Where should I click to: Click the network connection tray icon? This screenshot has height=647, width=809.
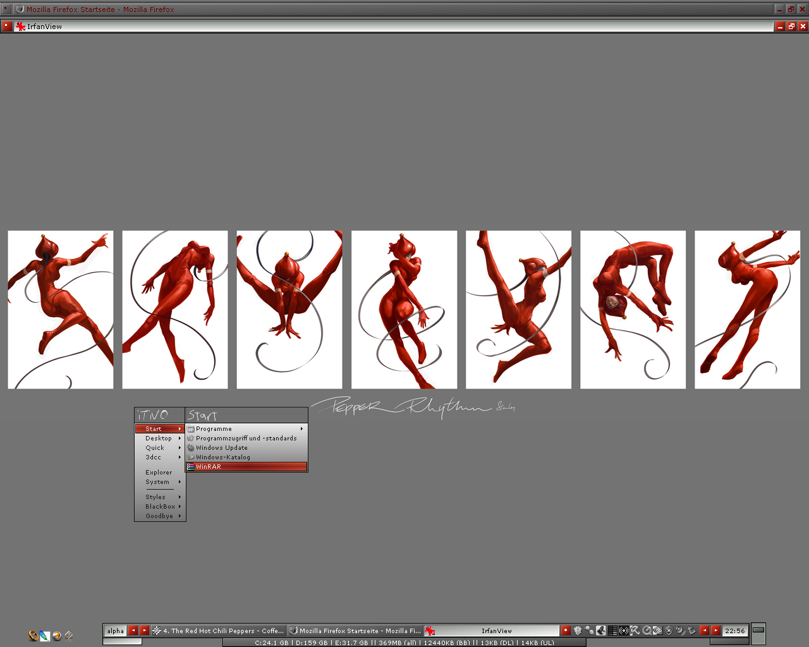pyautogui.click(x=589, y=631)
